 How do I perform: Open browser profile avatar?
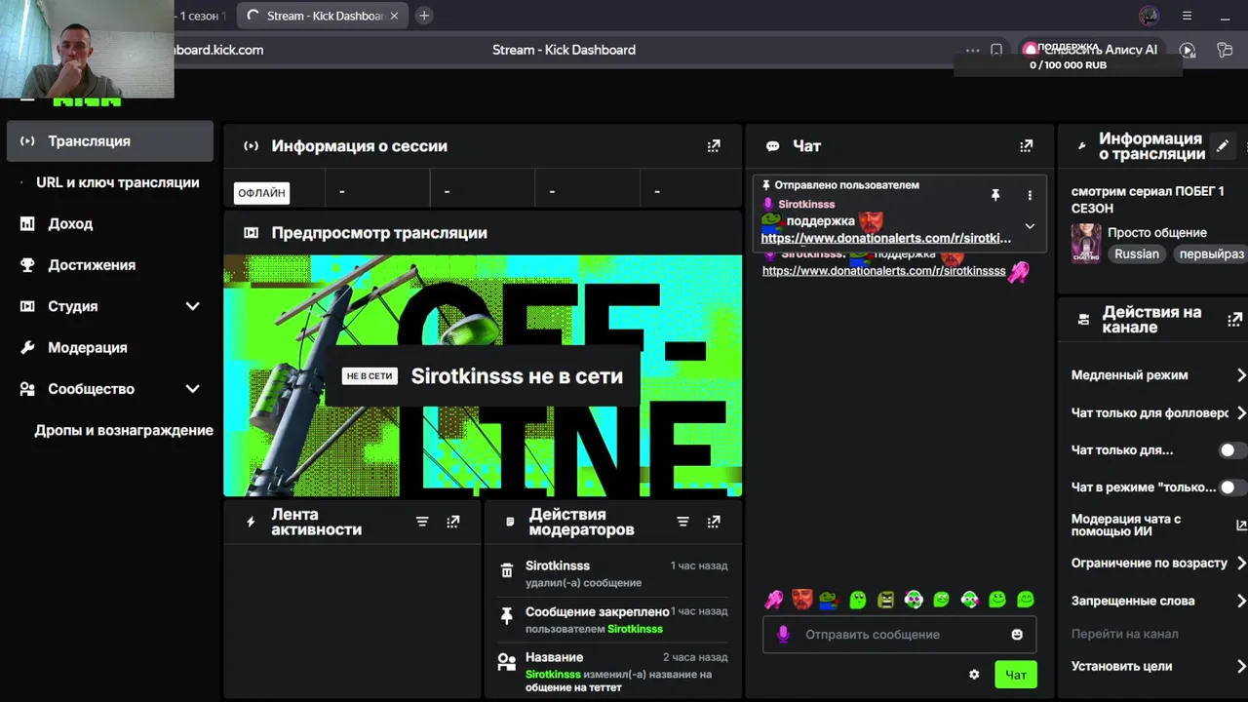coord(1150,16)
